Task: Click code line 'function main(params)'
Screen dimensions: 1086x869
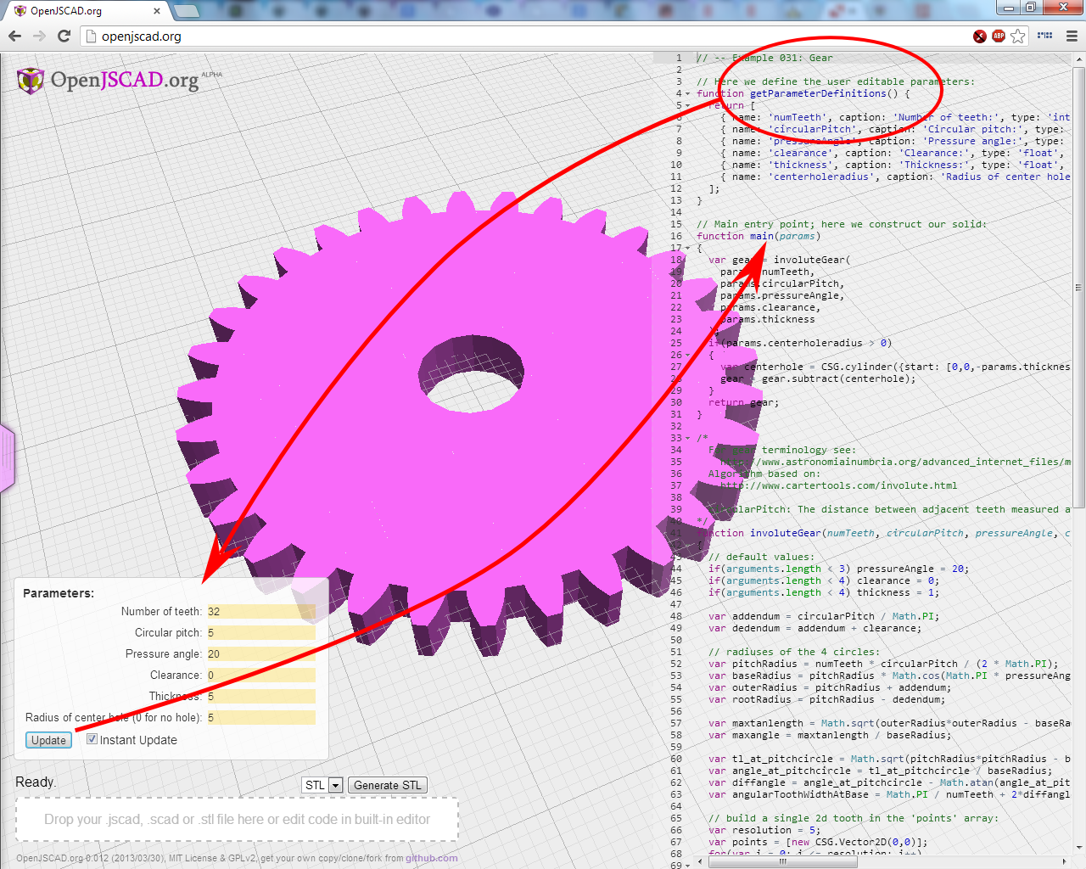Action: pos(759,236)
